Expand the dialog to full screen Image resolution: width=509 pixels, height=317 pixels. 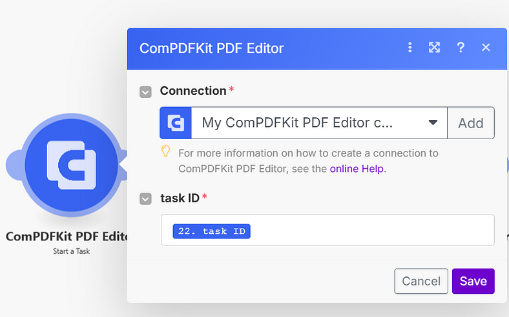434,48
